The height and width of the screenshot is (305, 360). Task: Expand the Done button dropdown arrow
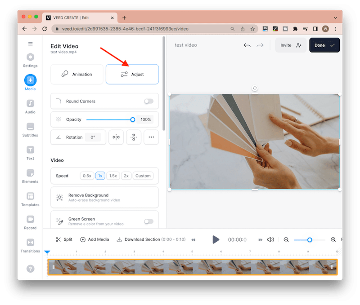click(333, 45)
